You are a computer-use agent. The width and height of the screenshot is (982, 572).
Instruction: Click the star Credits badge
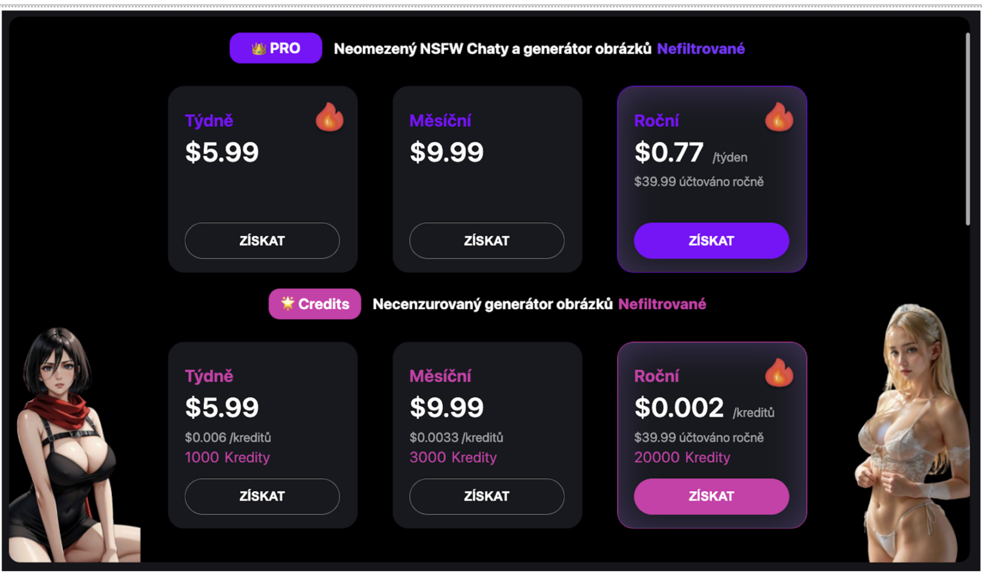pyautogui.click(x=315, y=304)
